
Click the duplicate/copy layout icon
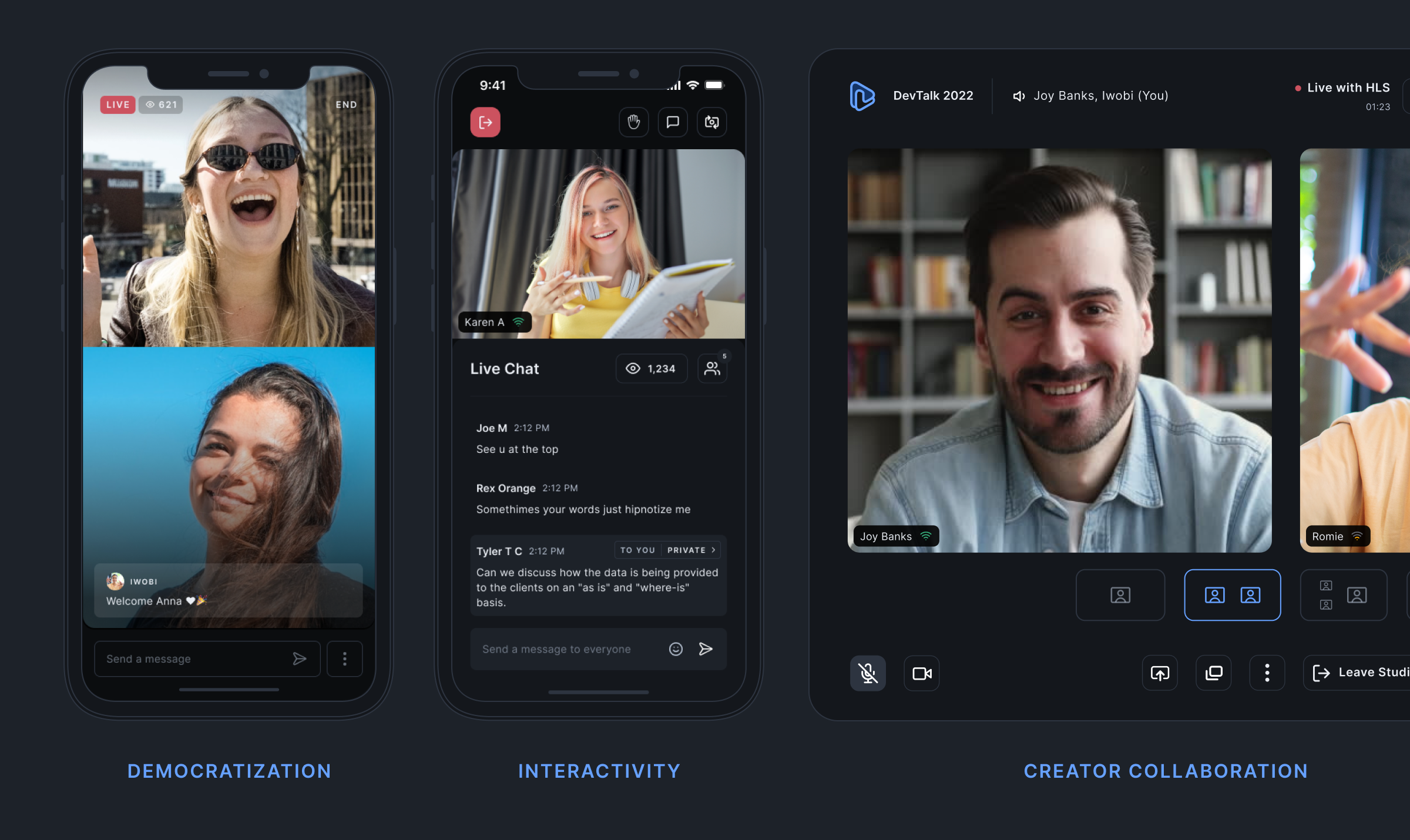pos(1213,673)
